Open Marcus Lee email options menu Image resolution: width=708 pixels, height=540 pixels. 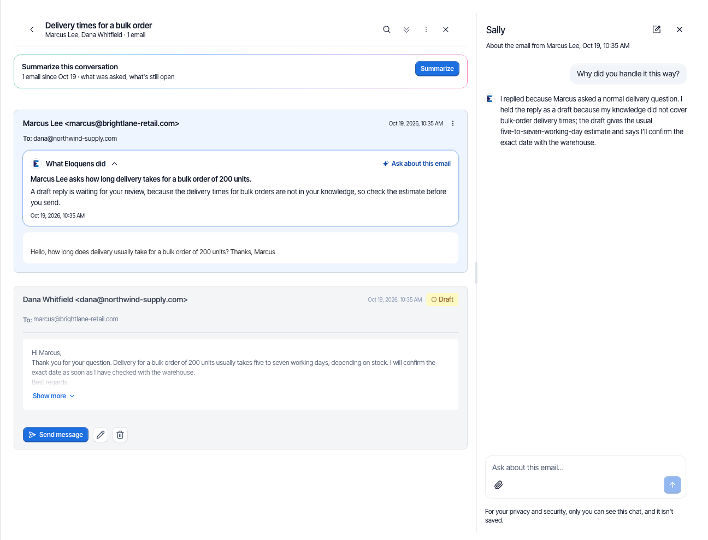click(453, 123)
